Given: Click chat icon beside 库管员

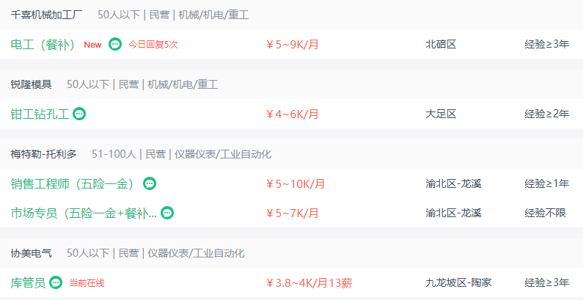Looking at the screenshot, I should tap(56, 283).
